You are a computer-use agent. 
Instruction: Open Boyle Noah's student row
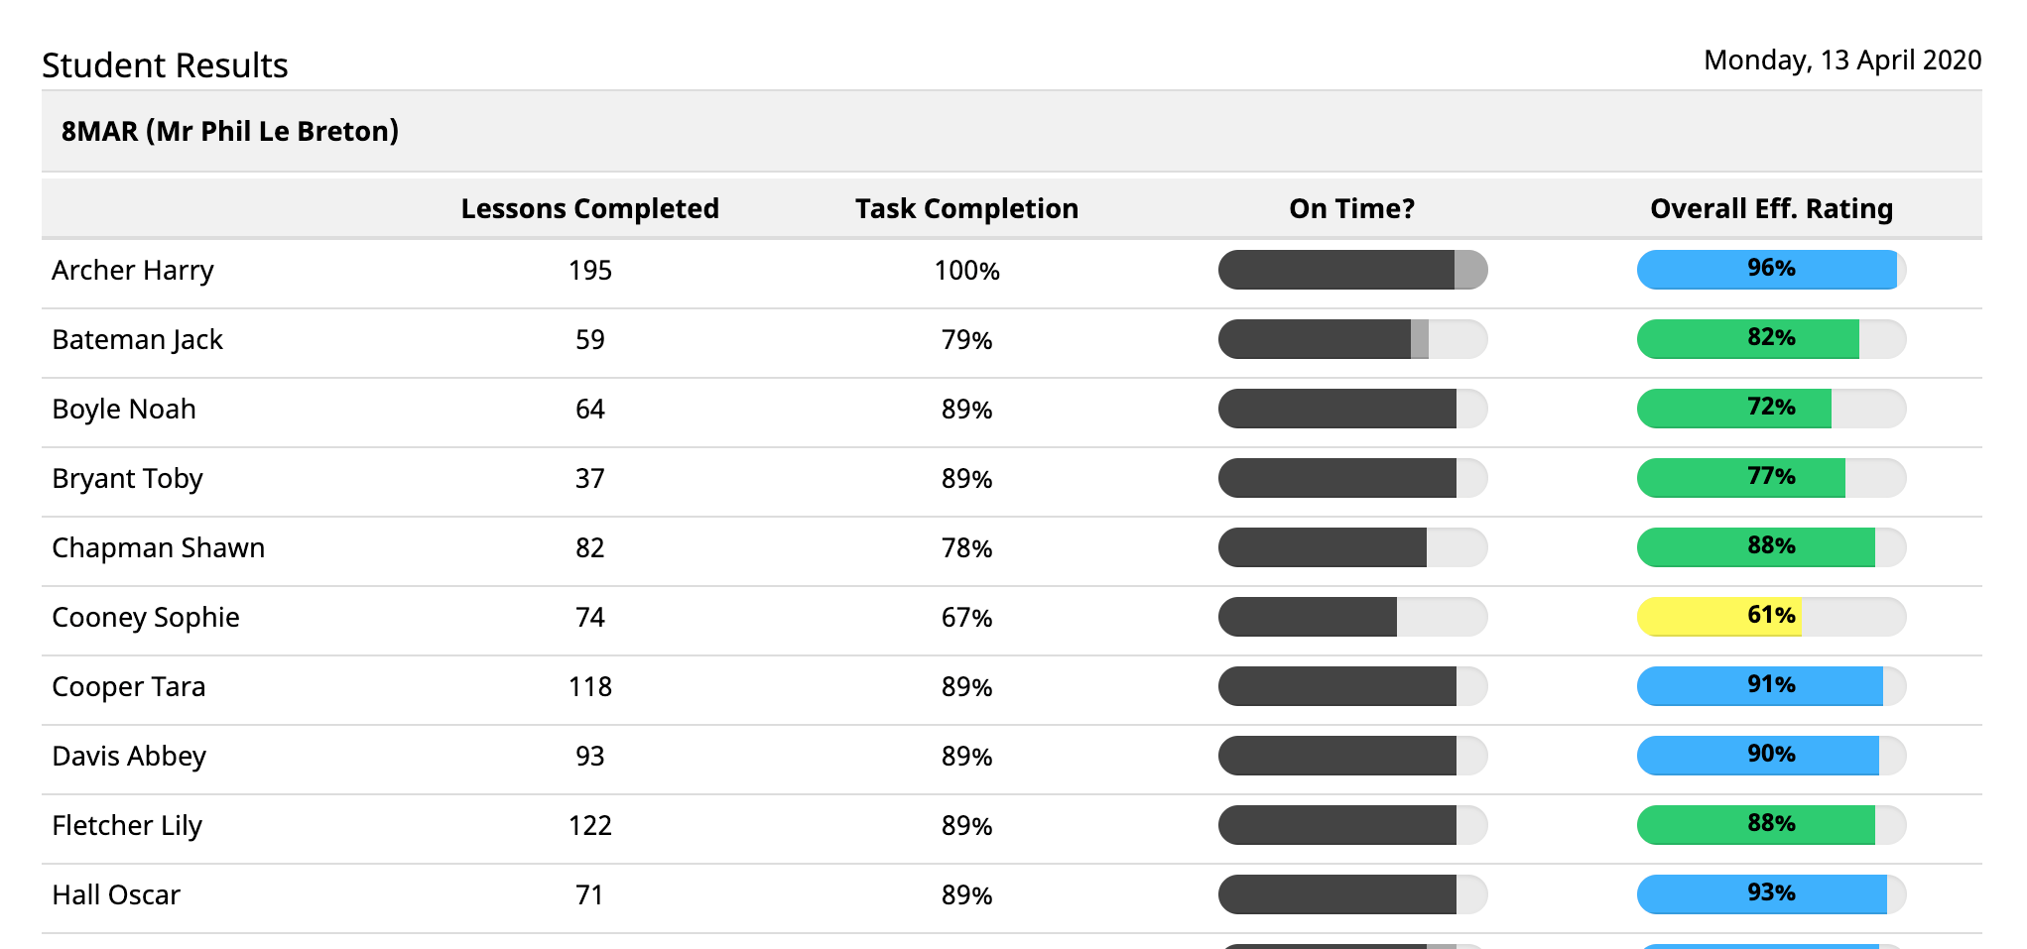tap(124, 410)
